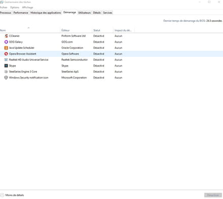
Task: Sort by the Éditeur column header
Action: point(76,30)
